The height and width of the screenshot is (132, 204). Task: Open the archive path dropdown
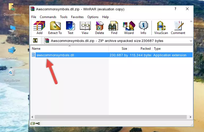tap(191, 41)
